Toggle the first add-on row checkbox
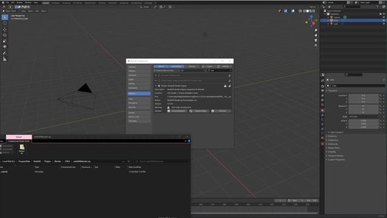This screenshot has width=387, height=218. pyautogui.click(x=159, y=75)
